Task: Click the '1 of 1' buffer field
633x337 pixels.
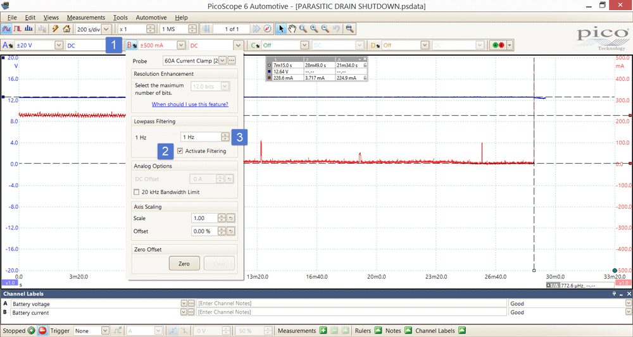Action: (x=232, y=29)
